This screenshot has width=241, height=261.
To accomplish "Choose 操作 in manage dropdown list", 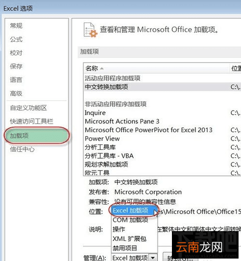I will [x=134, y=229].
